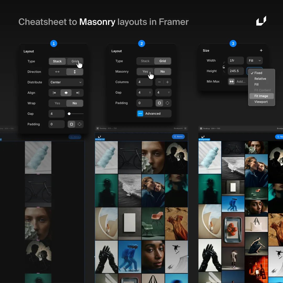This screenshot has height=283, width=283.
Task: Click Framer logo in right preview
Action: 203,137
